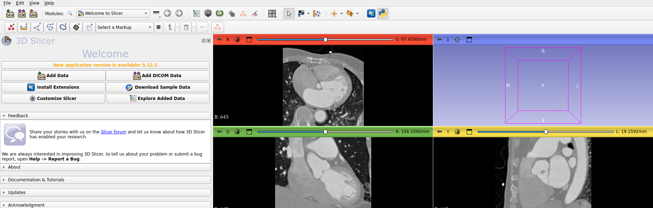Open the slice intersections dropdown arrow
Image resolution: width=653 pixels, height=208 pixels.
pyautogui.click(x=357, y=13)
